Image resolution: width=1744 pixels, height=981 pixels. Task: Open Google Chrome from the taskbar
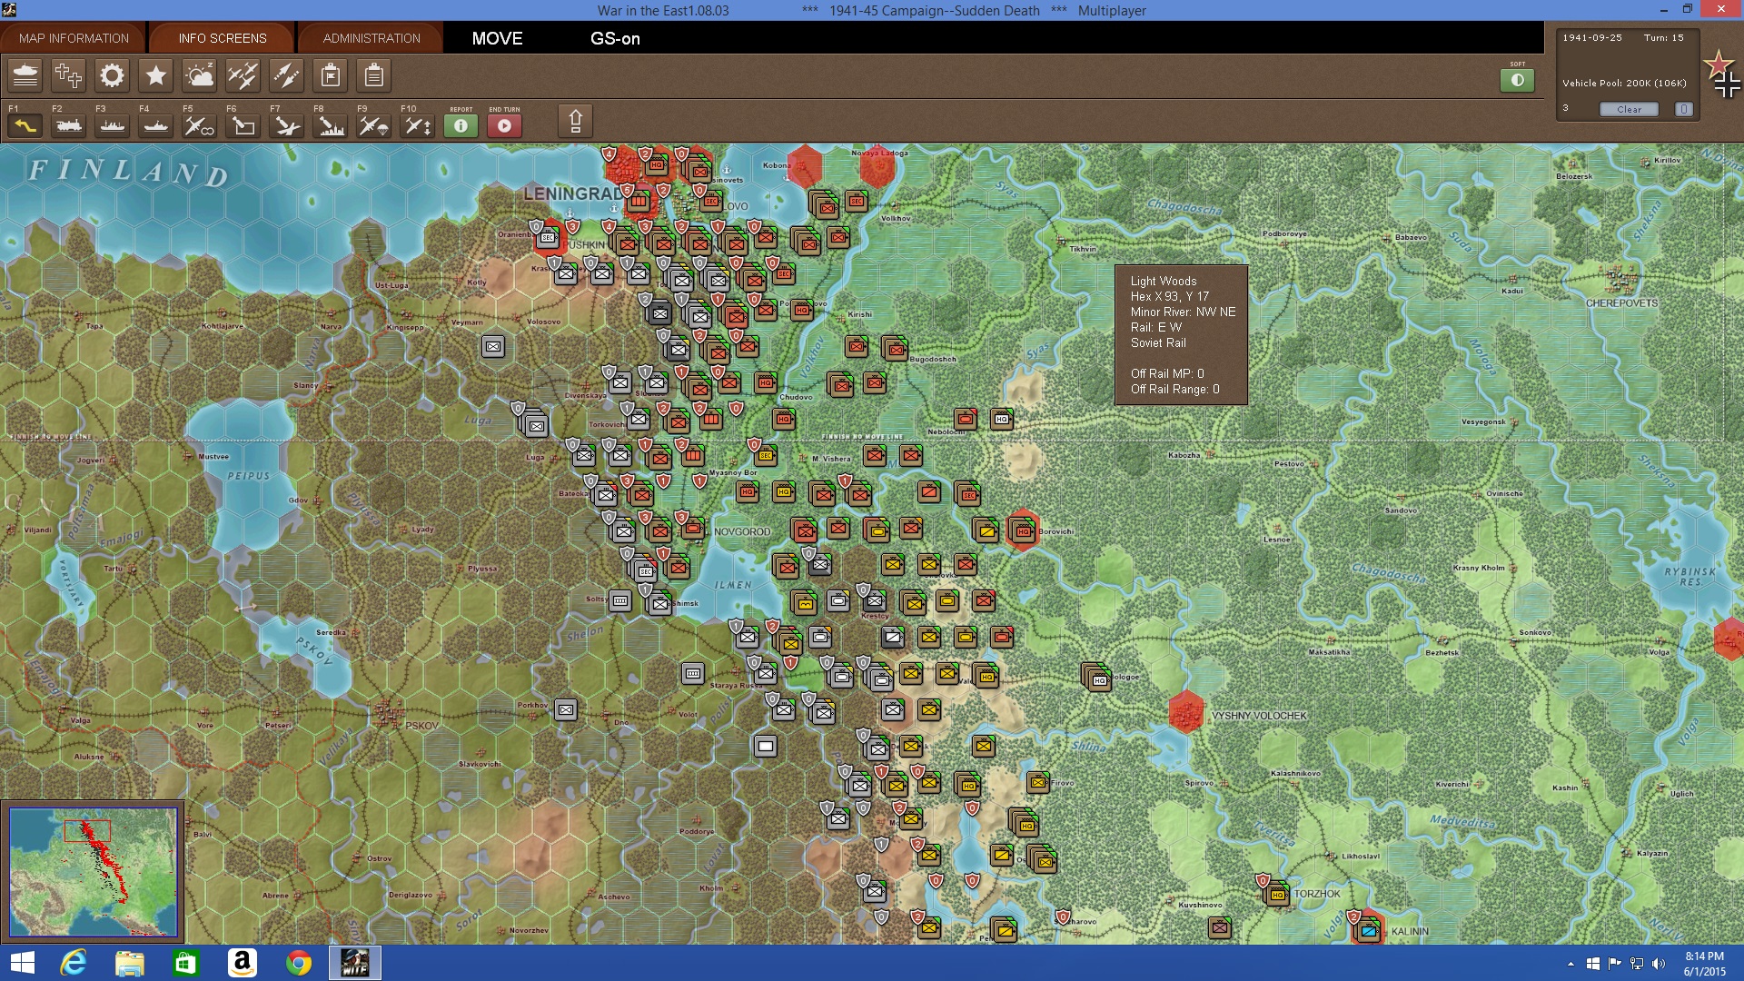click(298, 963)
